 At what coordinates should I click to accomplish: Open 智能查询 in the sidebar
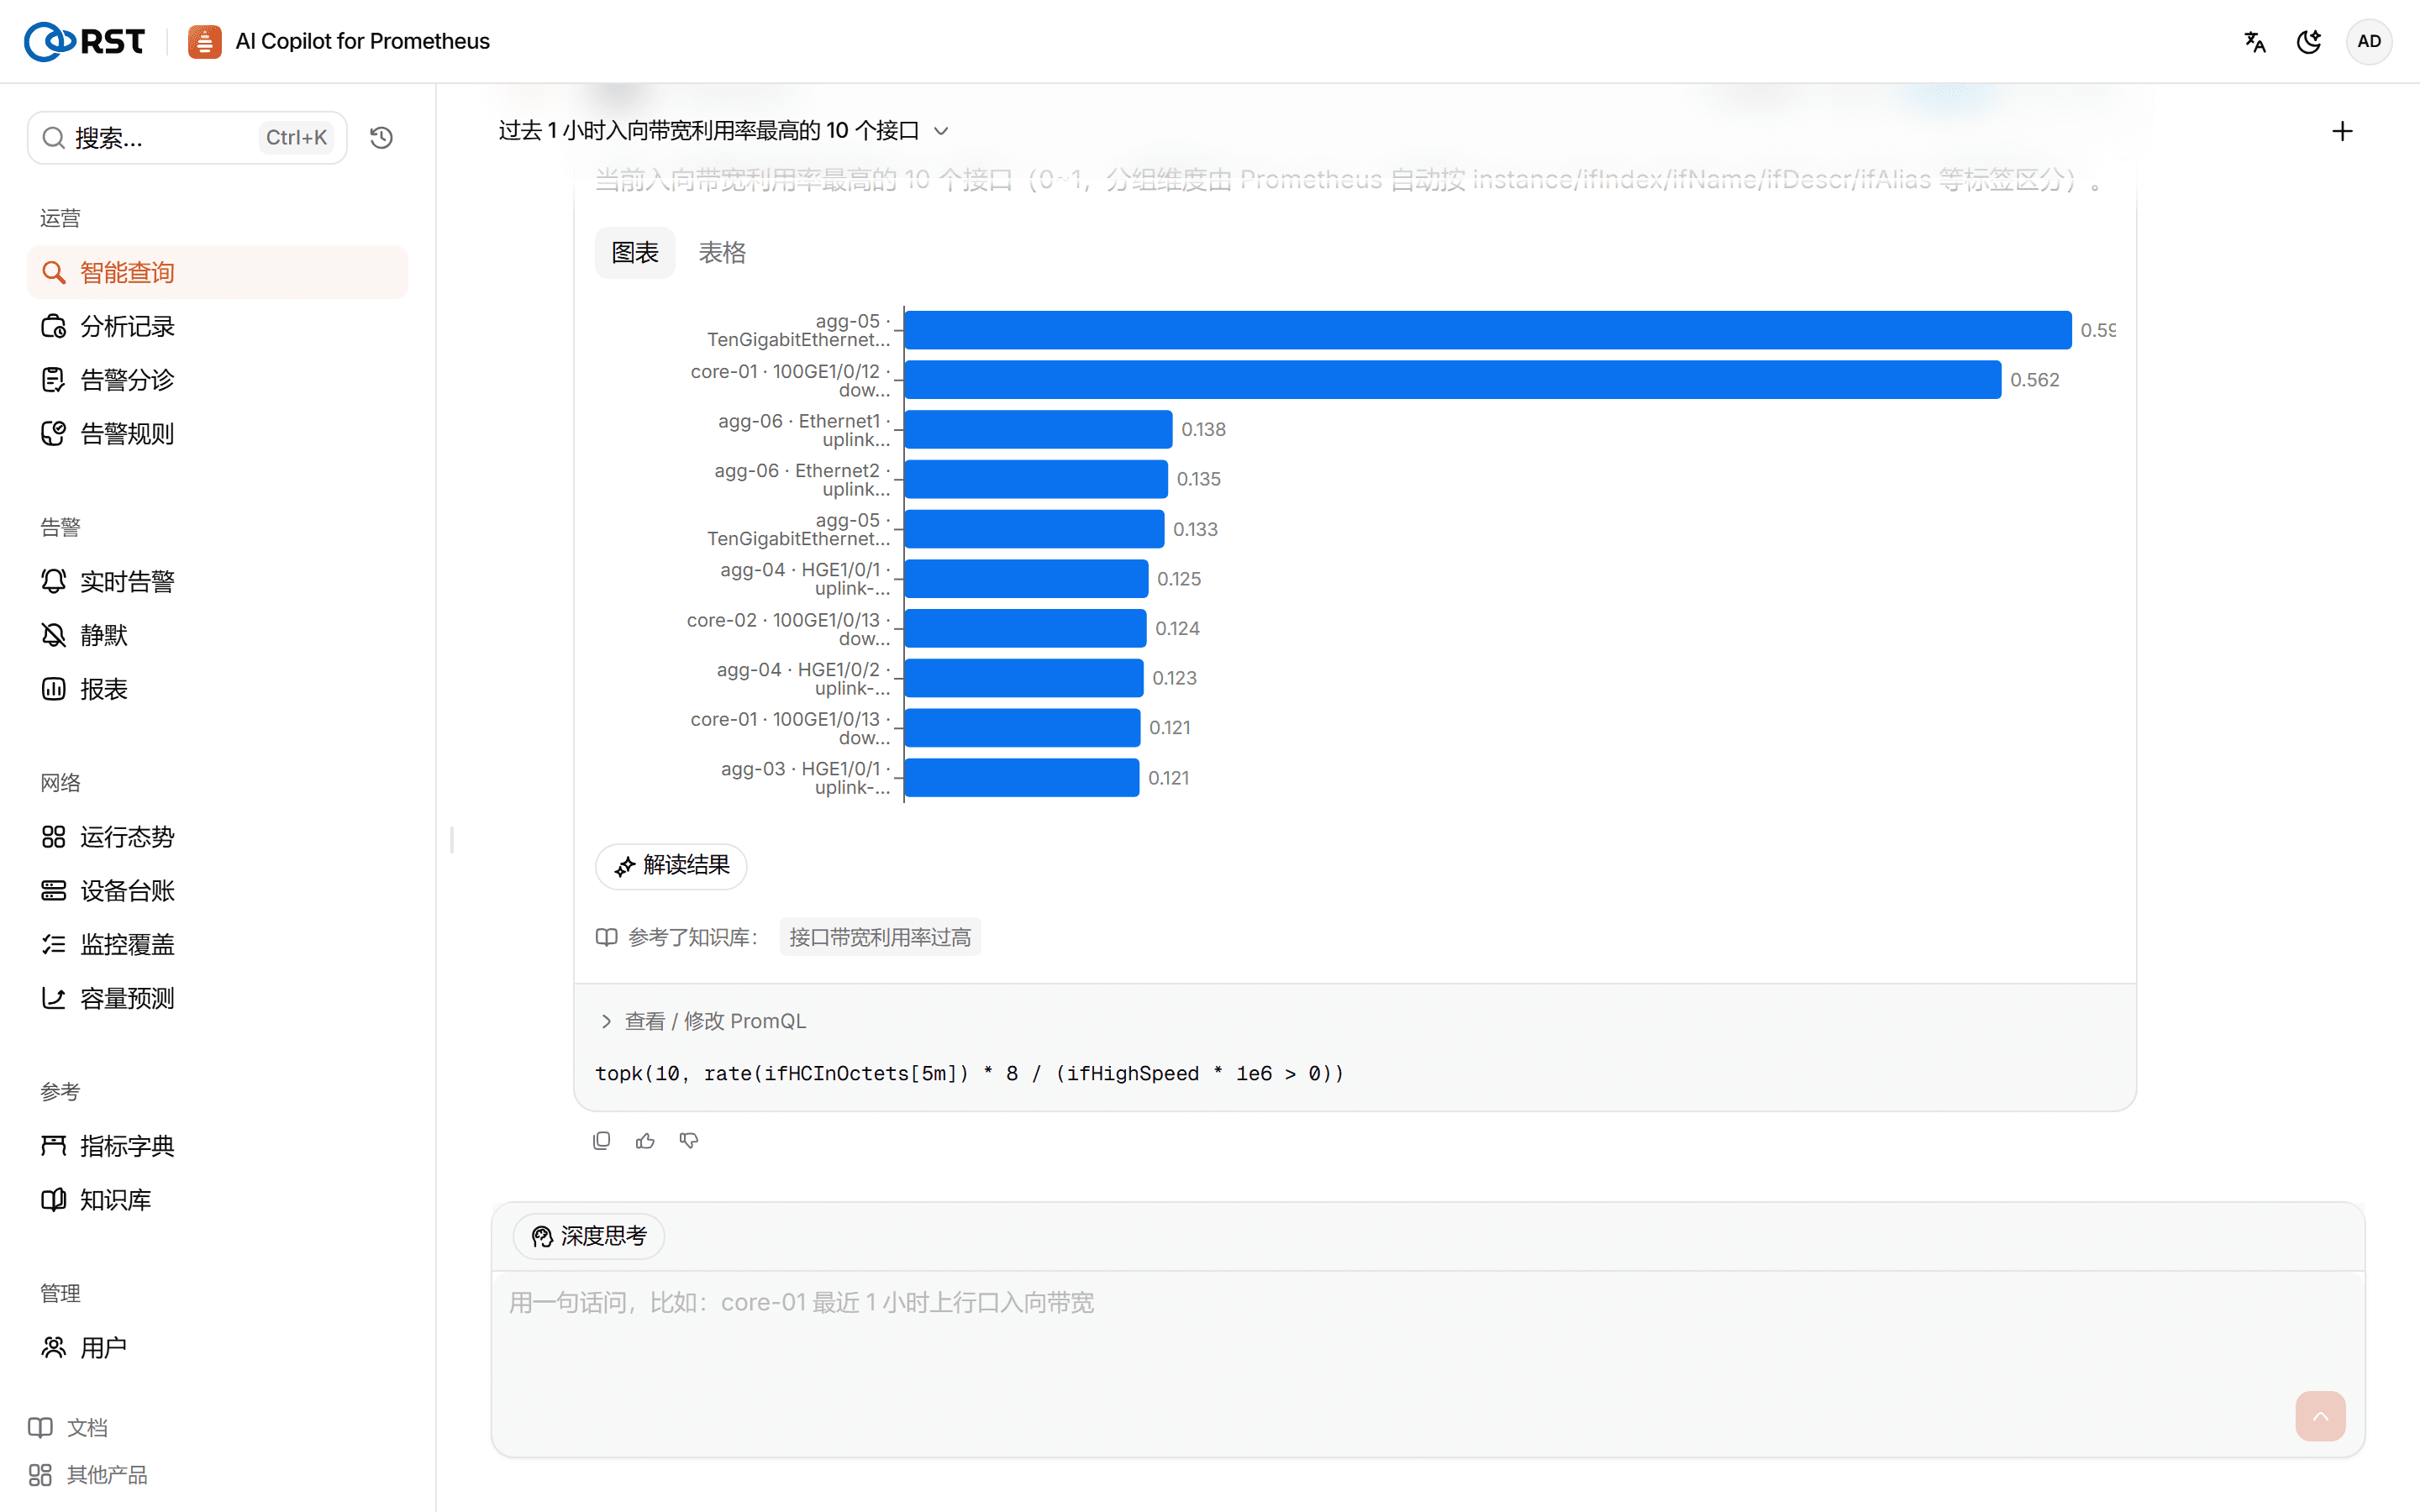pos(217,272)
